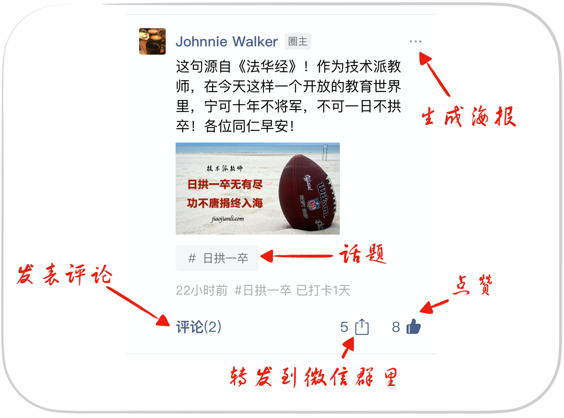Tap the share icon next to 5
This screenshot has width=564, height=418.
tap(362, 326)
